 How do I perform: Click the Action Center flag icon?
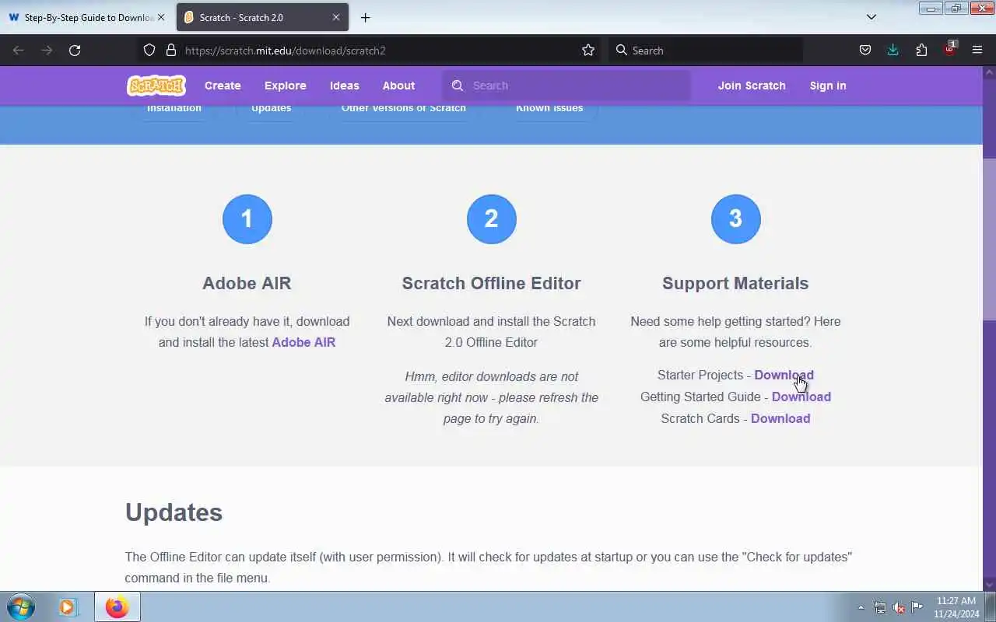pos(917,608)
